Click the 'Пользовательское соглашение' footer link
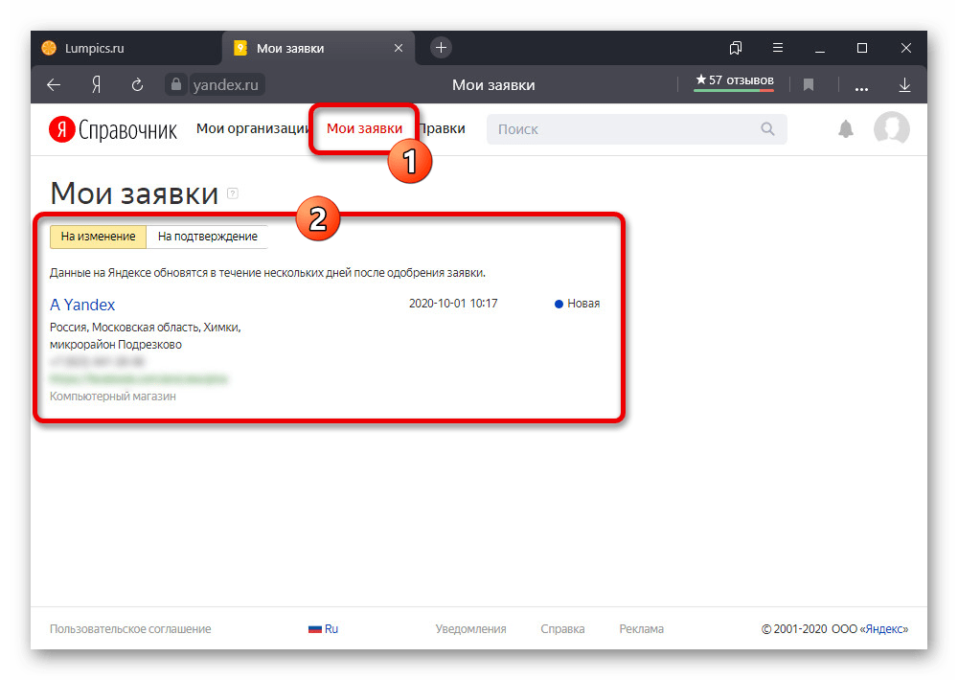 point(130,629)
